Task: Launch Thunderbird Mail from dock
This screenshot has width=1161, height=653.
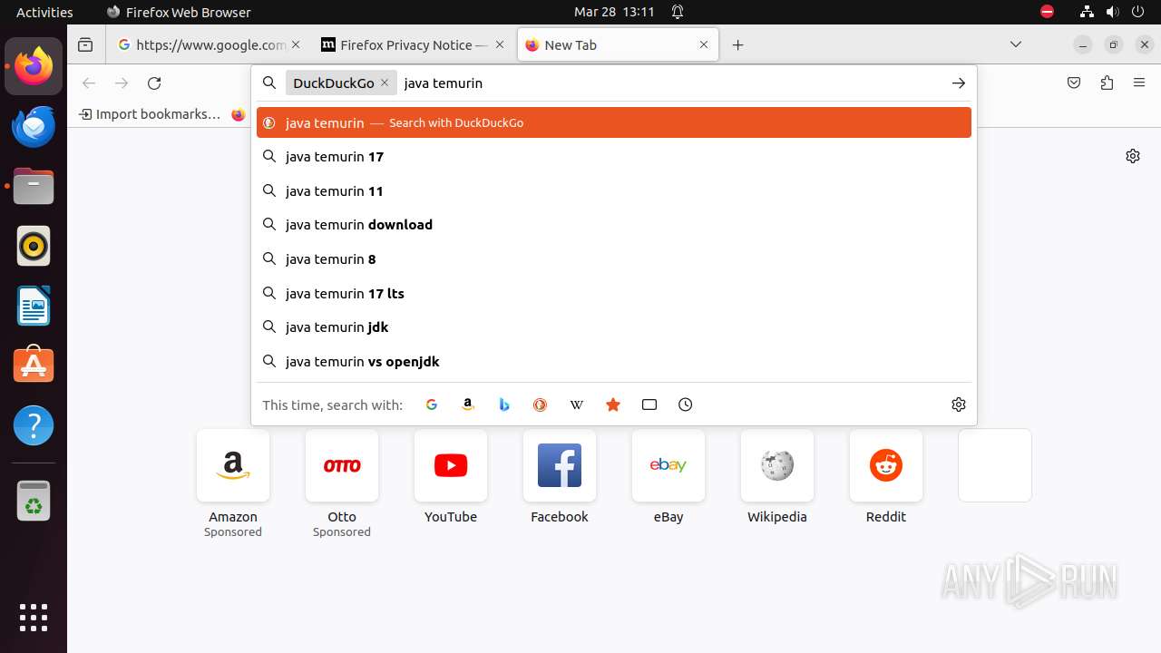Action: tap(34, 126)
